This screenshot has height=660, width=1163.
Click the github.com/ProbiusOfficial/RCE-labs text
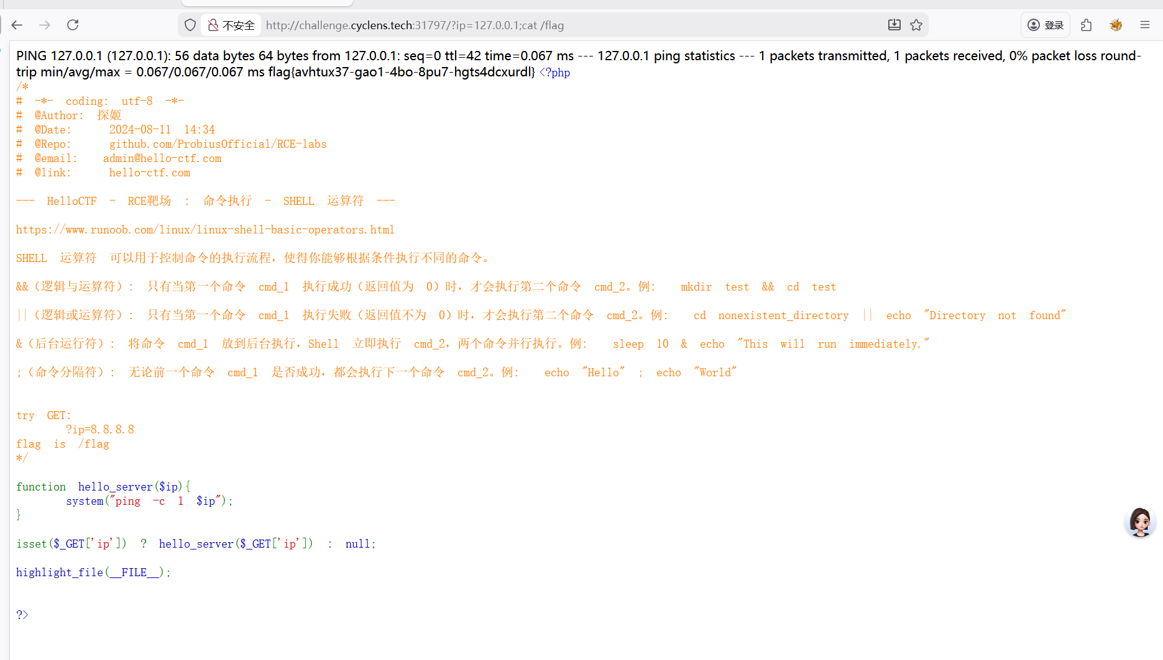218,144
